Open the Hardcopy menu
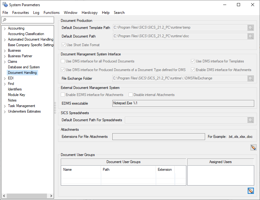The image size is (260, 200). pyautogui.click(x=90, y=13)
